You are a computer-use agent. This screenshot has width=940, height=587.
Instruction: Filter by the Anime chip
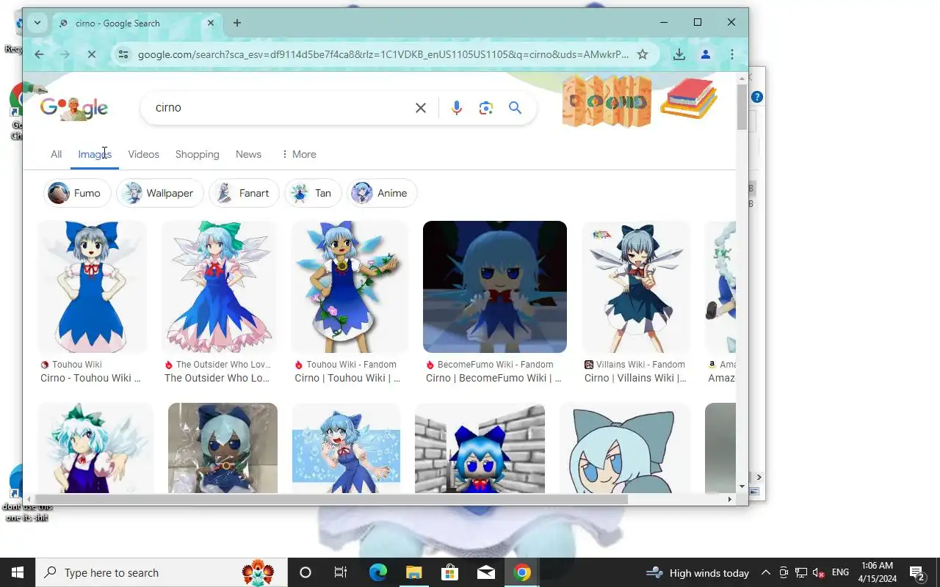382,193
